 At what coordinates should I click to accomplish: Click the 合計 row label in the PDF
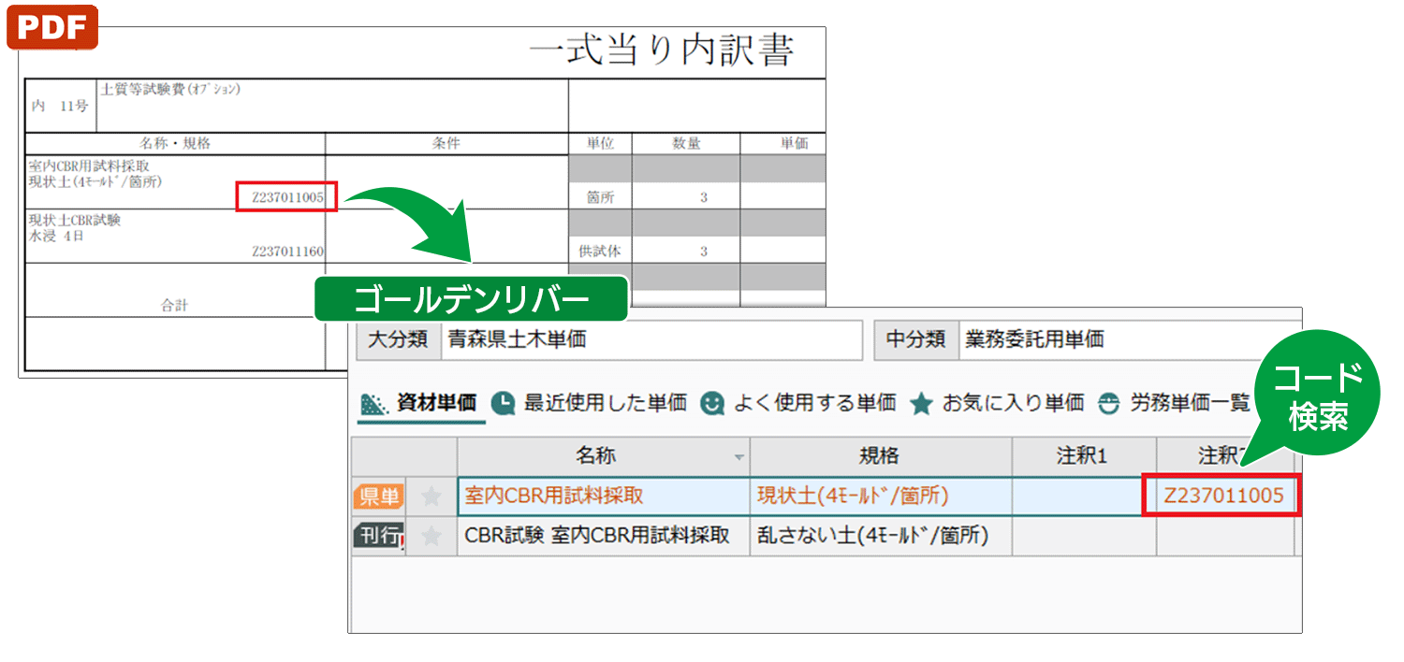tap(175, 305)
